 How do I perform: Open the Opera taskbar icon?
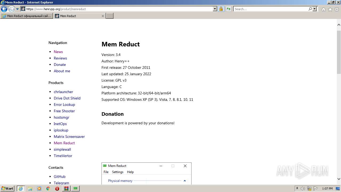tap(57, 189)
